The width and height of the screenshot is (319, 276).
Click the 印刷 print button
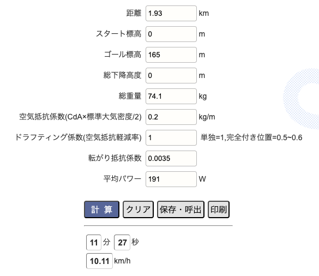(x=219, y=209)
